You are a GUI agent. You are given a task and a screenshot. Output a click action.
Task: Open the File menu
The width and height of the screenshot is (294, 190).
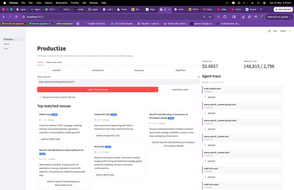click(23, 3)
